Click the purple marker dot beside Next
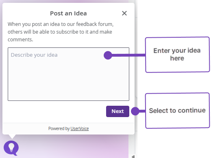Viewport: 211px width, 158px height. tap(135, 111)
